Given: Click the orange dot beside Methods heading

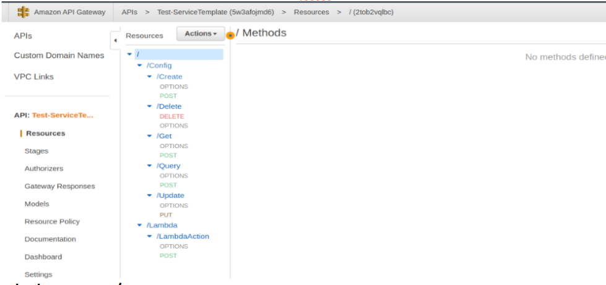Looking at the screenshot, I should [230, 35].
